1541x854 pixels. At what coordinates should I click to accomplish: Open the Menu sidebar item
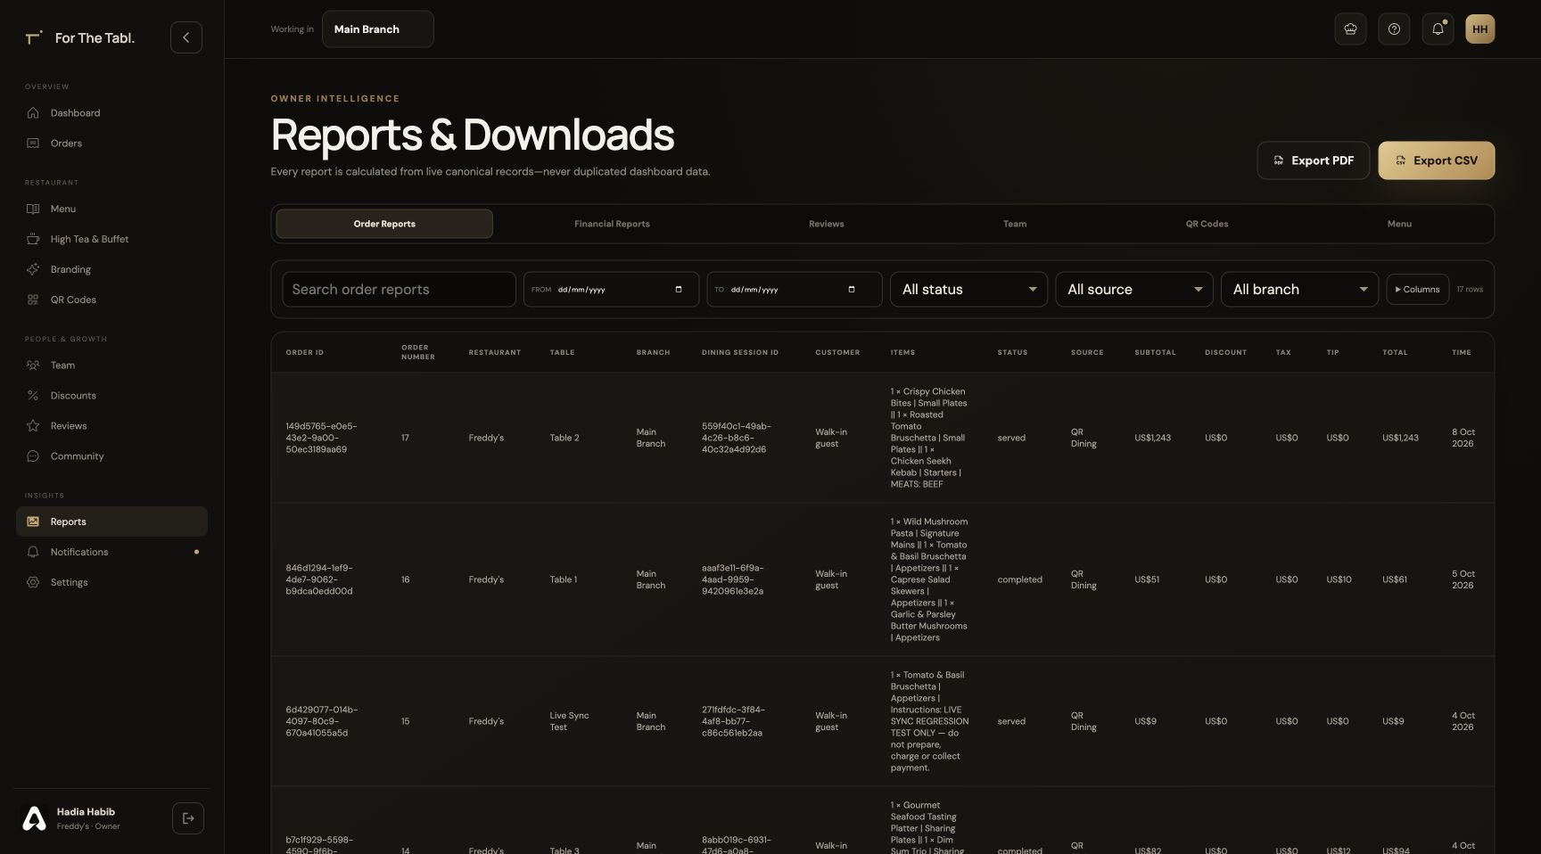coord(111,209)
